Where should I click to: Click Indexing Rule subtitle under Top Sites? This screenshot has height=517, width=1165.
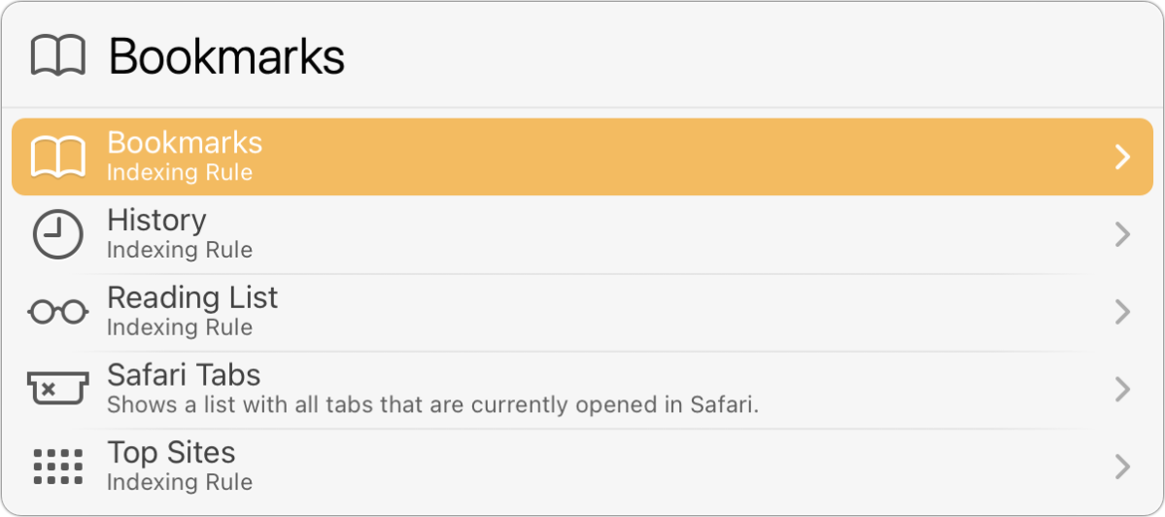click(x=180, y=482)
